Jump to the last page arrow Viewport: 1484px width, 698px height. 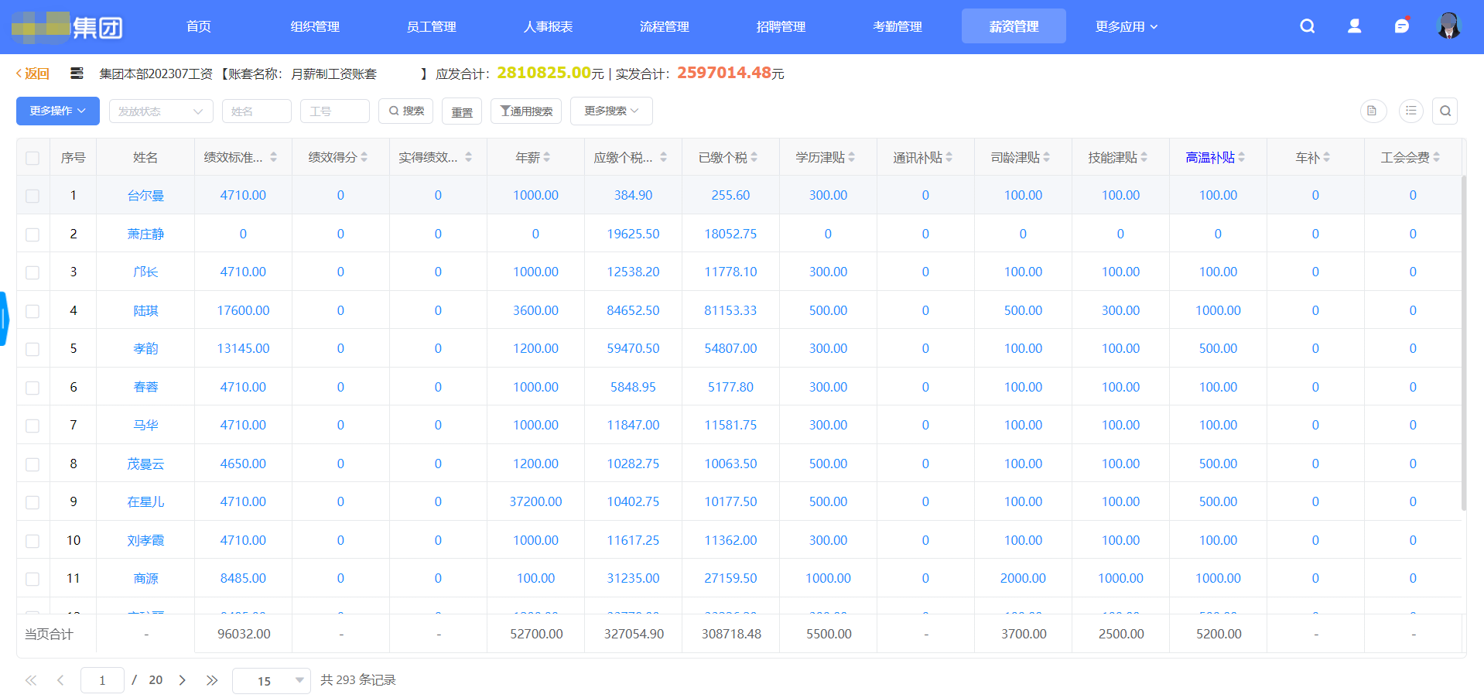point(212,680)
